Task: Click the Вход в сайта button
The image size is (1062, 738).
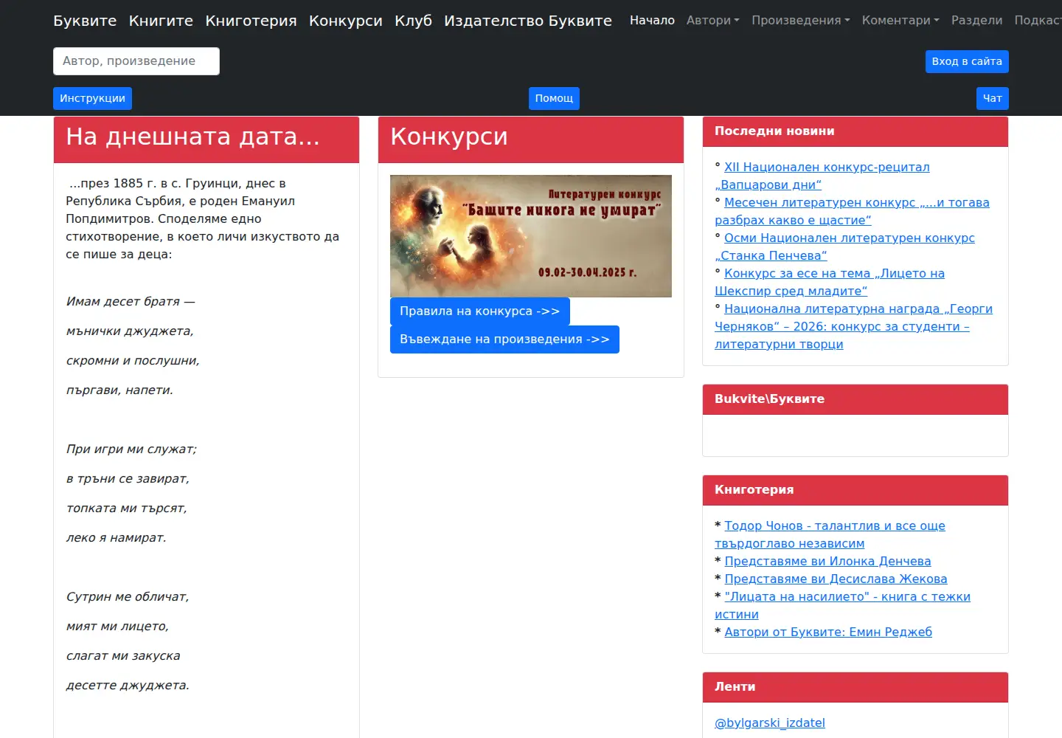Action: click(x=967, y=61)
